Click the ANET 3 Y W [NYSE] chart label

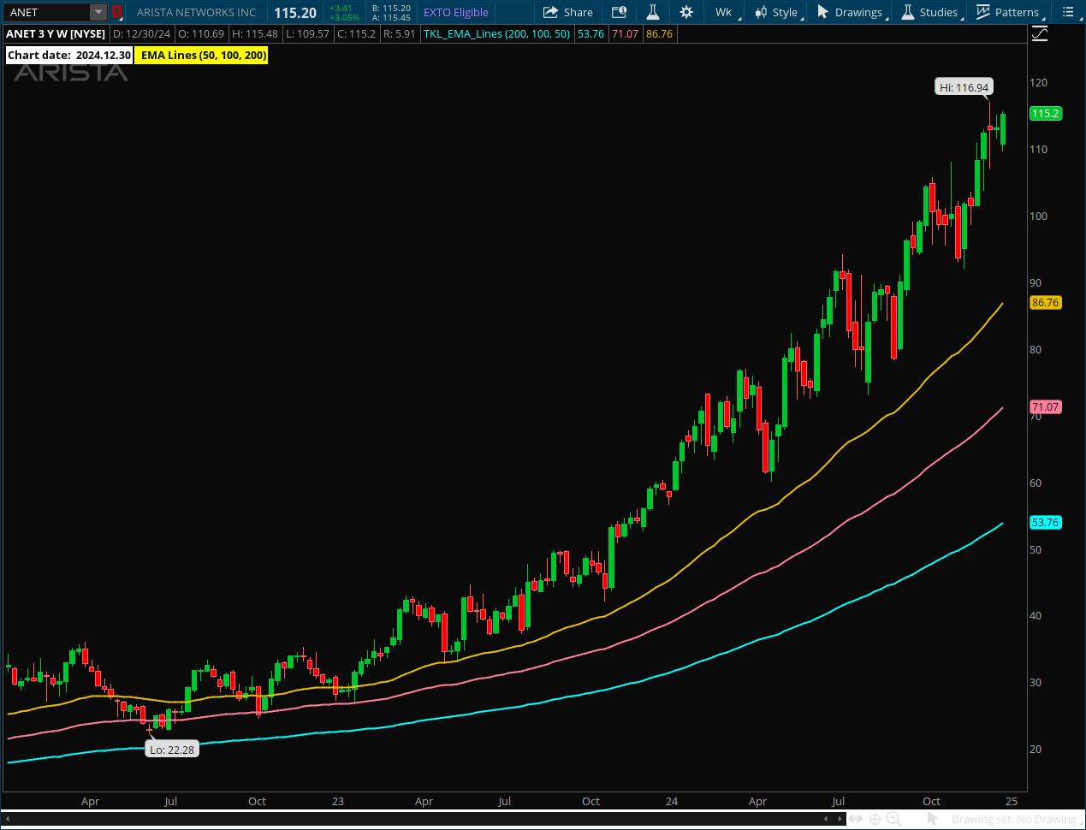[56, 33]
